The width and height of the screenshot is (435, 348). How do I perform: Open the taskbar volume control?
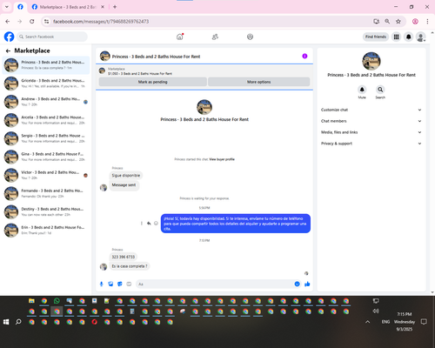376,311
